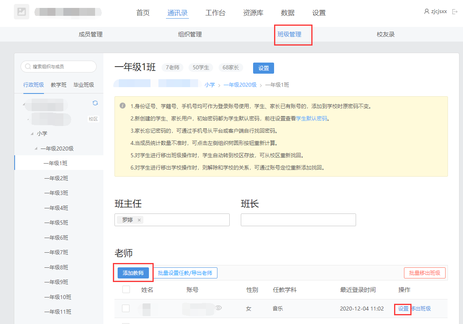Collapse the 小学 tree node arrow
463x324 pixels.
click(x=32, y=134)
